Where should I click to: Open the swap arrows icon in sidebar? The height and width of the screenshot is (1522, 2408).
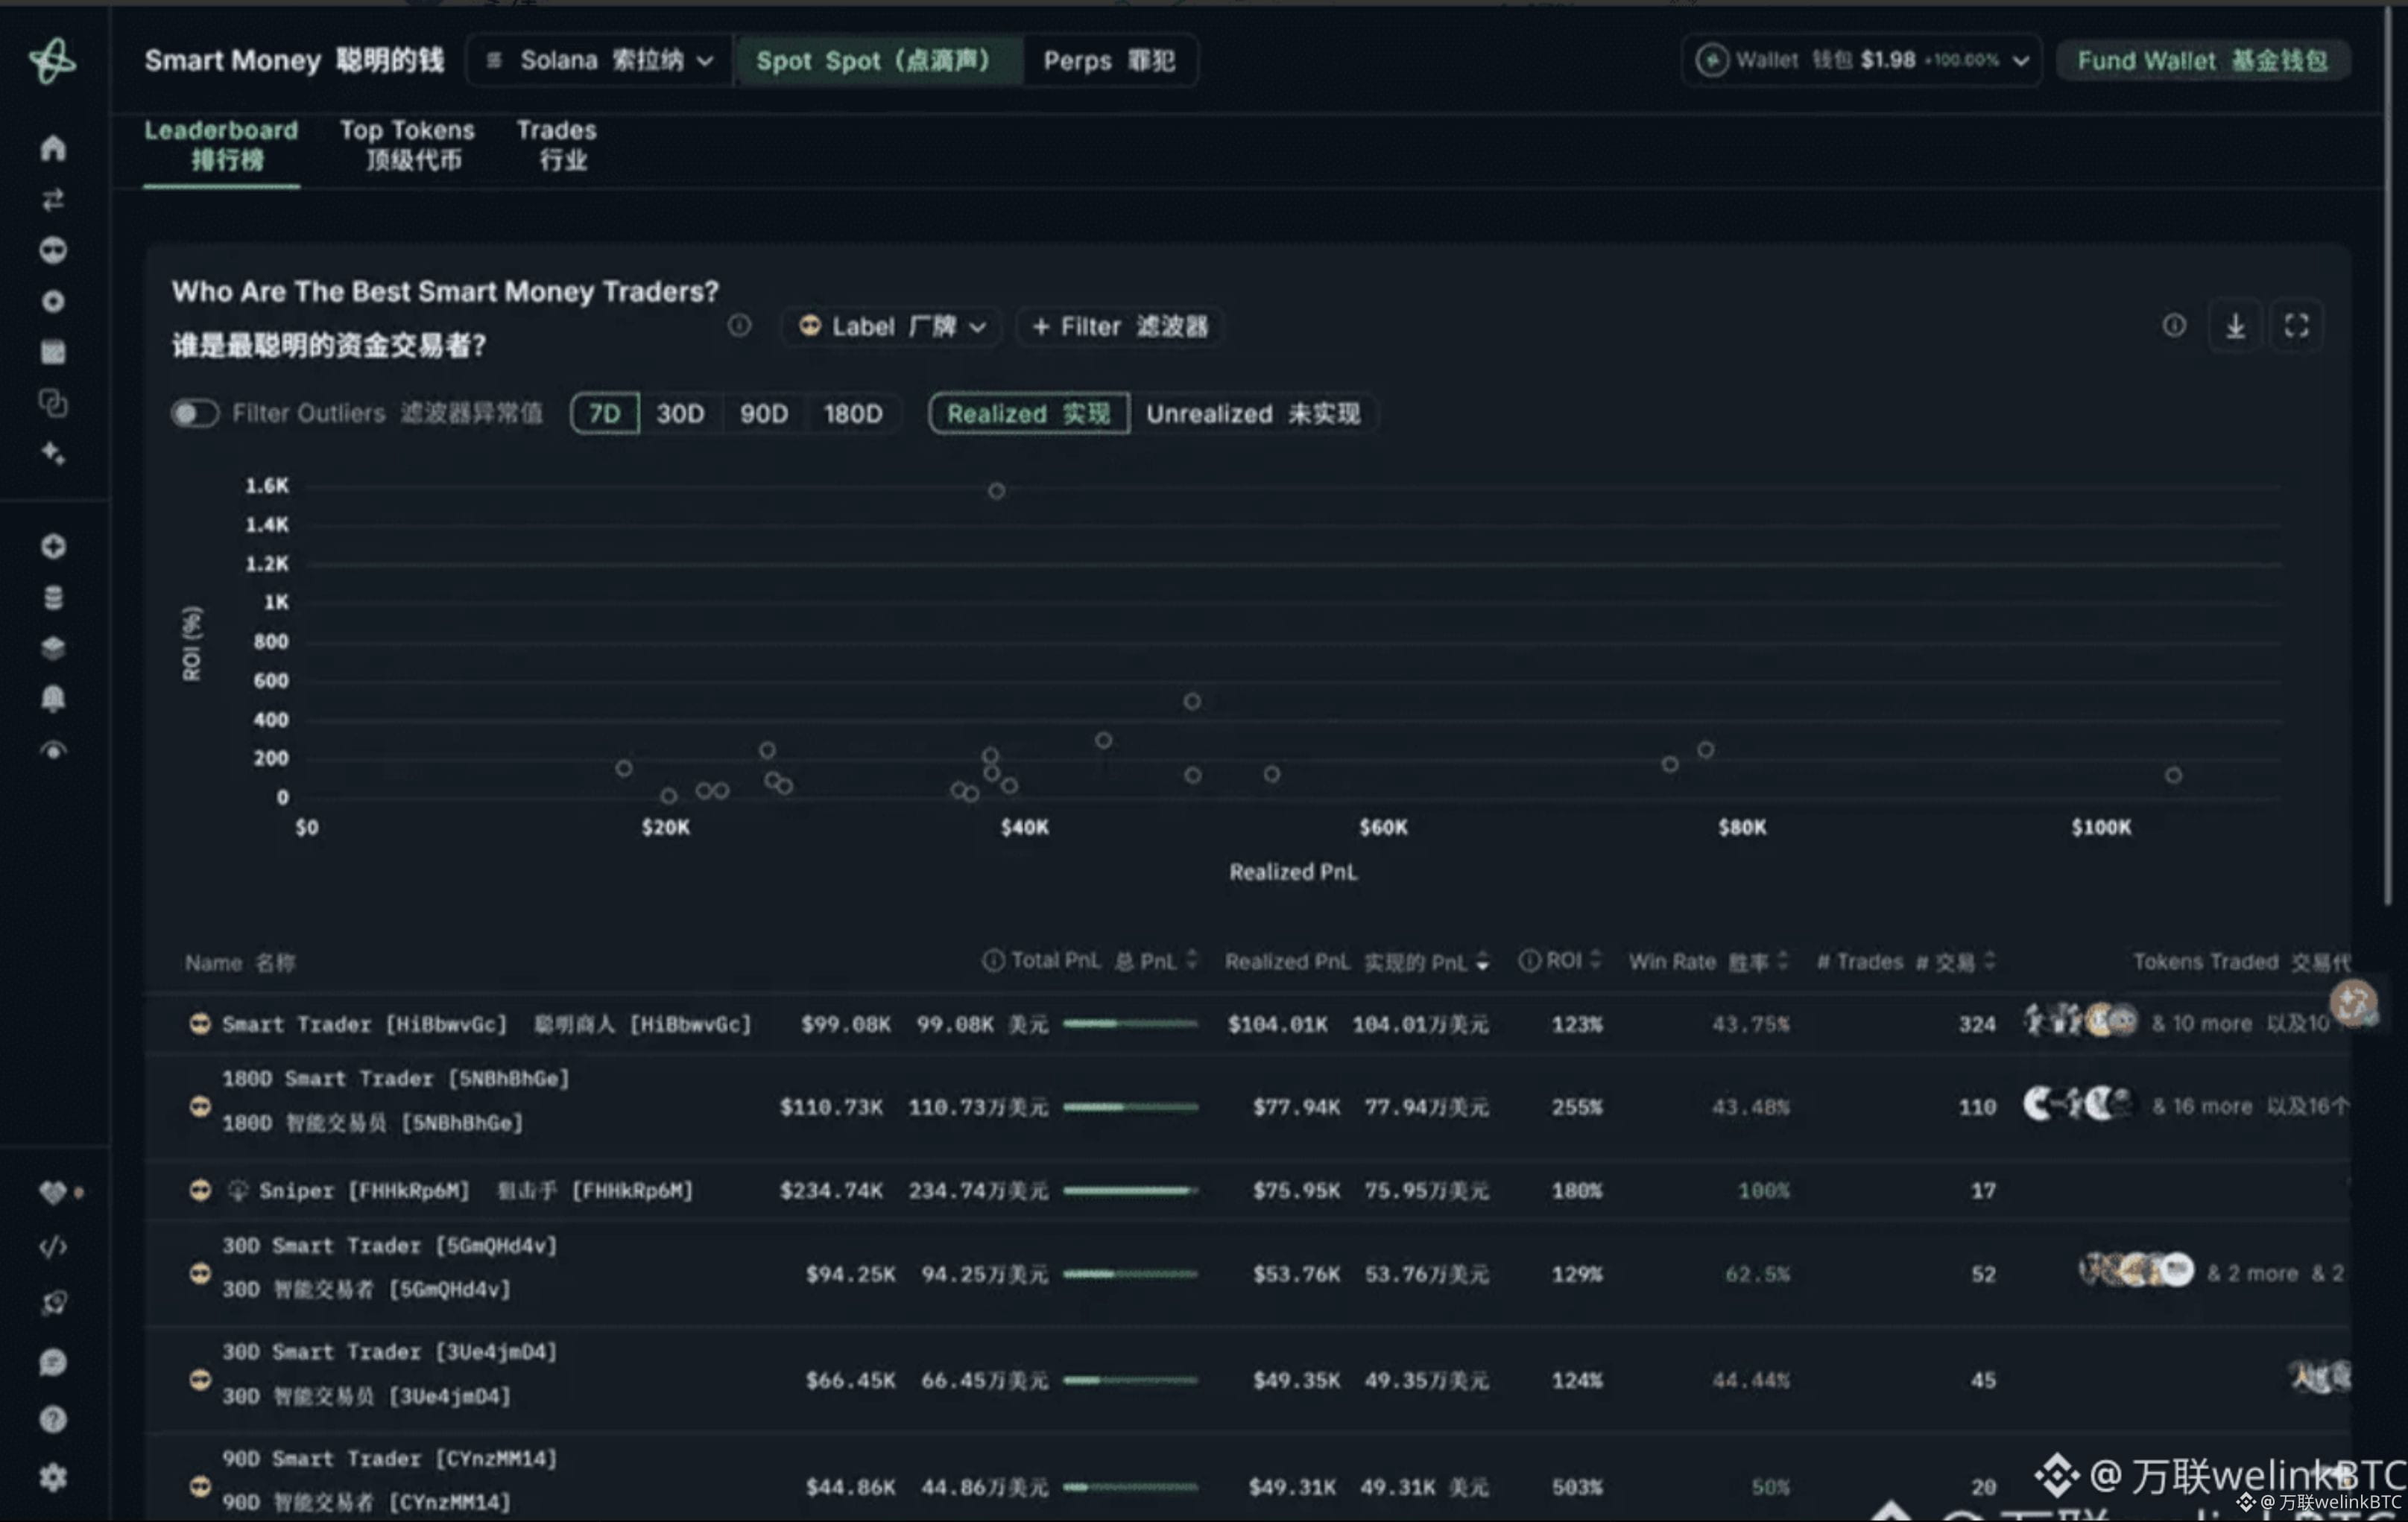pos(53,200)
